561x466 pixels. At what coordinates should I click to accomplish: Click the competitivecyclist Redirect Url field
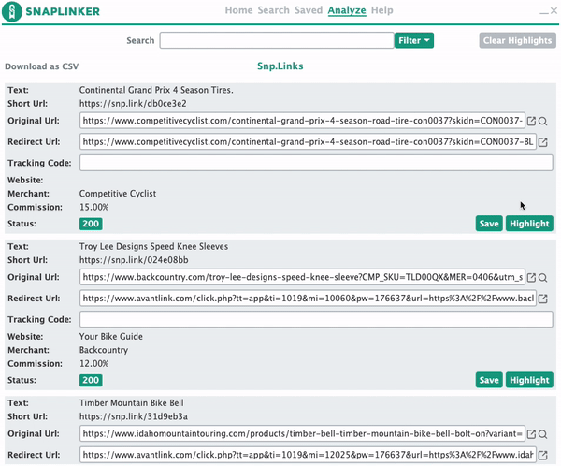[308, 142]
